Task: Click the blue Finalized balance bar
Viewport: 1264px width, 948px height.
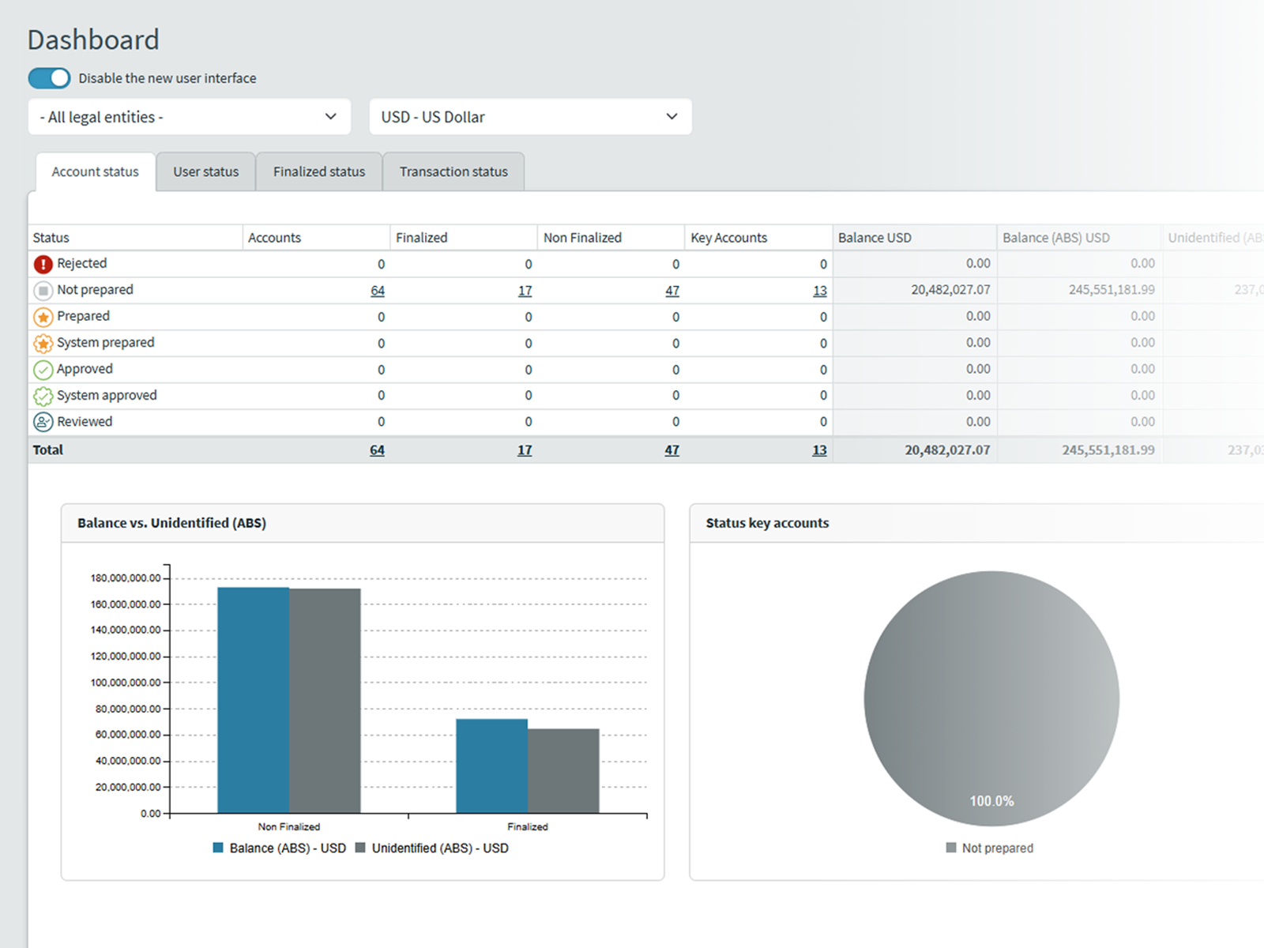Action: point(491,766)
